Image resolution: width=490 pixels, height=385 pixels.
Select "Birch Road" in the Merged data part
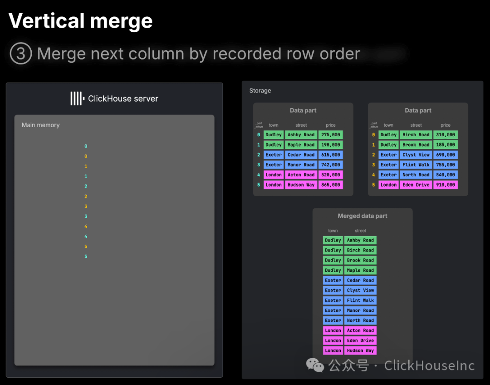[360, 250]
